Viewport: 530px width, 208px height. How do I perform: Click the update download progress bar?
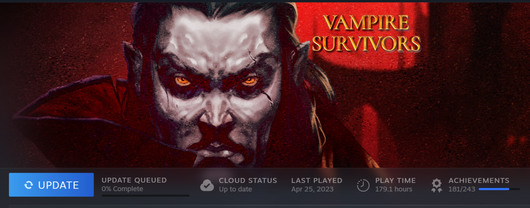pos(145,195)
